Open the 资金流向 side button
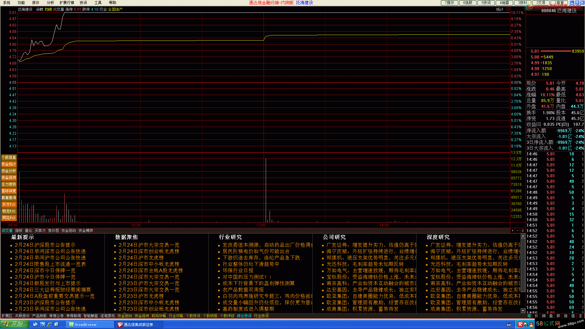Image resolution: width=585 pixels, height=329 pixels. [9, 178]
